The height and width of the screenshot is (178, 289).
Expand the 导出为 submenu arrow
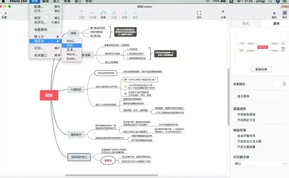[58, 41]
